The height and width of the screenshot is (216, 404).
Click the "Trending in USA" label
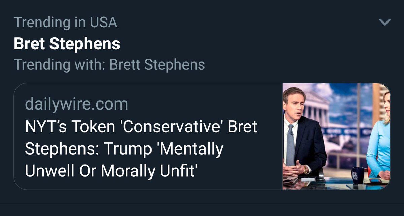pyautogui.click(x=65, y=23)
